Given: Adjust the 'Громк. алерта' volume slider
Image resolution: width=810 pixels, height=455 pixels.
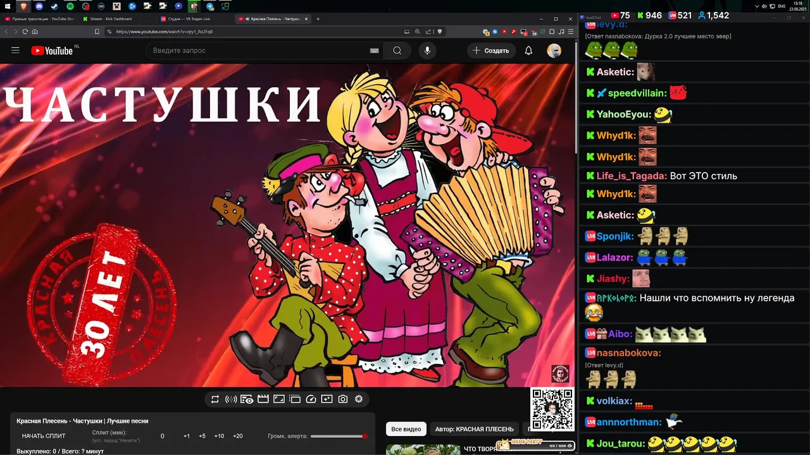Looking at the screenshot, I should coord(339,436).
